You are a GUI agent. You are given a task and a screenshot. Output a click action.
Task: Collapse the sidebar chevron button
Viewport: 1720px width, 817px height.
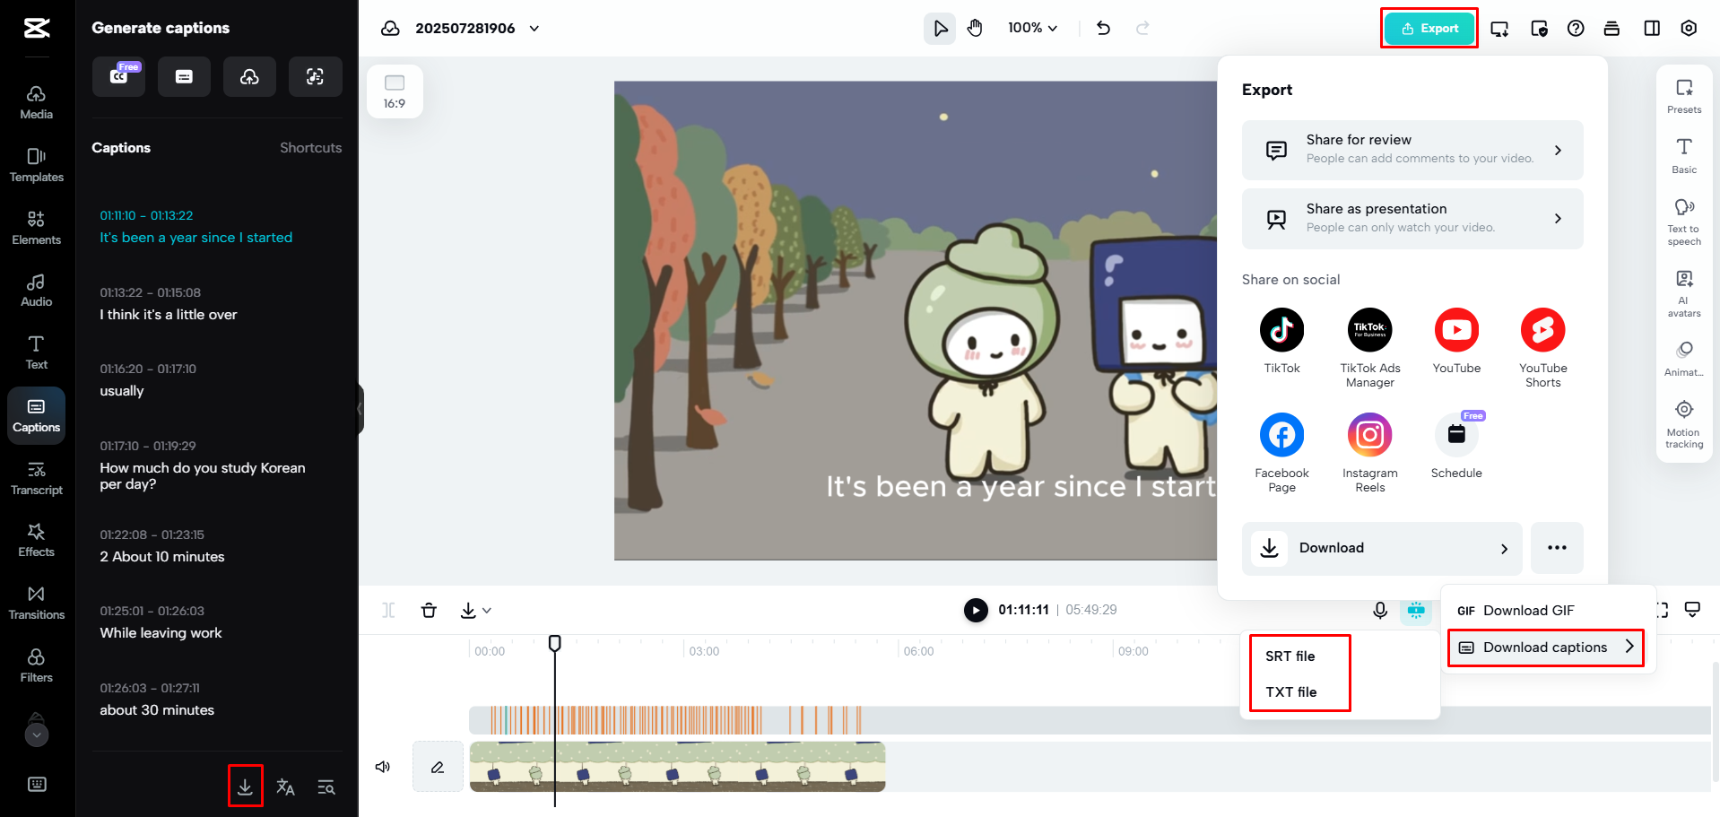coord(361,409)
